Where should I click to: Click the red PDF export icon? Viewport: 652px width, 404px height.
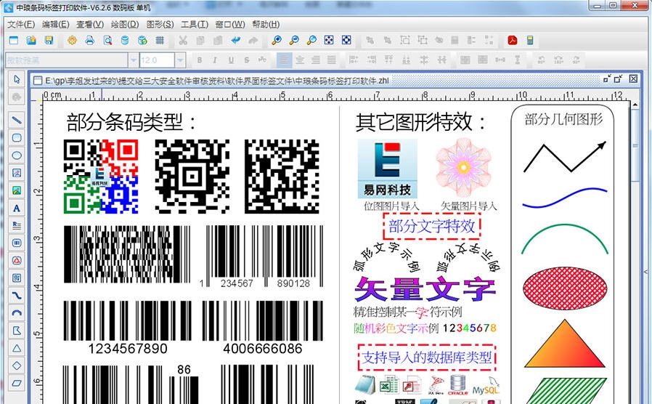click(511, 40)
